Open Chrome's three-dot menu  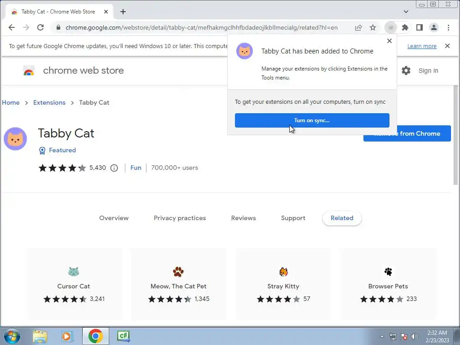pyautogui.click(x=448, y=27)
